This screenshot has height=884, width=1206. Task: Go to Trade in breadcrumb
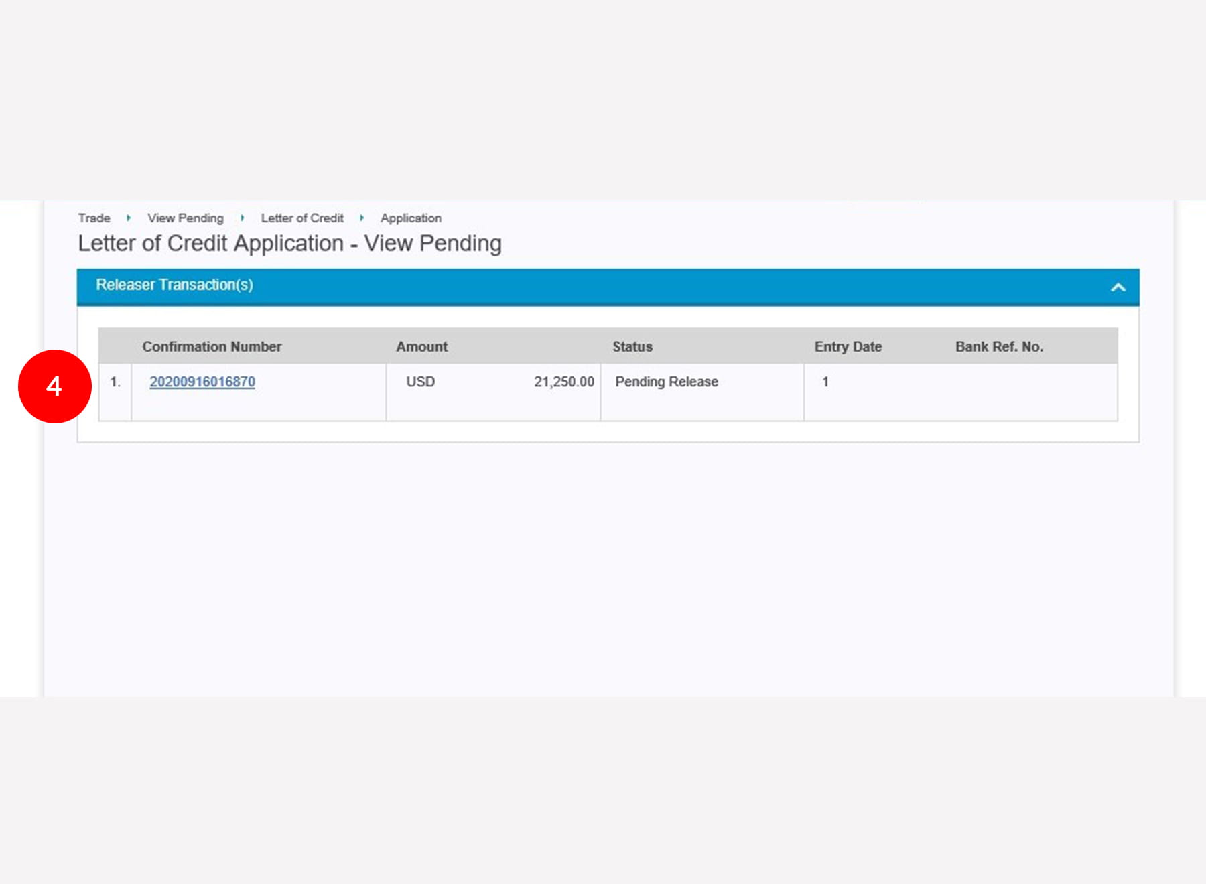pos(94,218)
